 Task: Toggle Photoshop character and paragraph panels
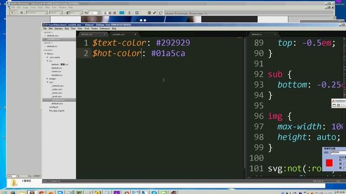[137, 13]
